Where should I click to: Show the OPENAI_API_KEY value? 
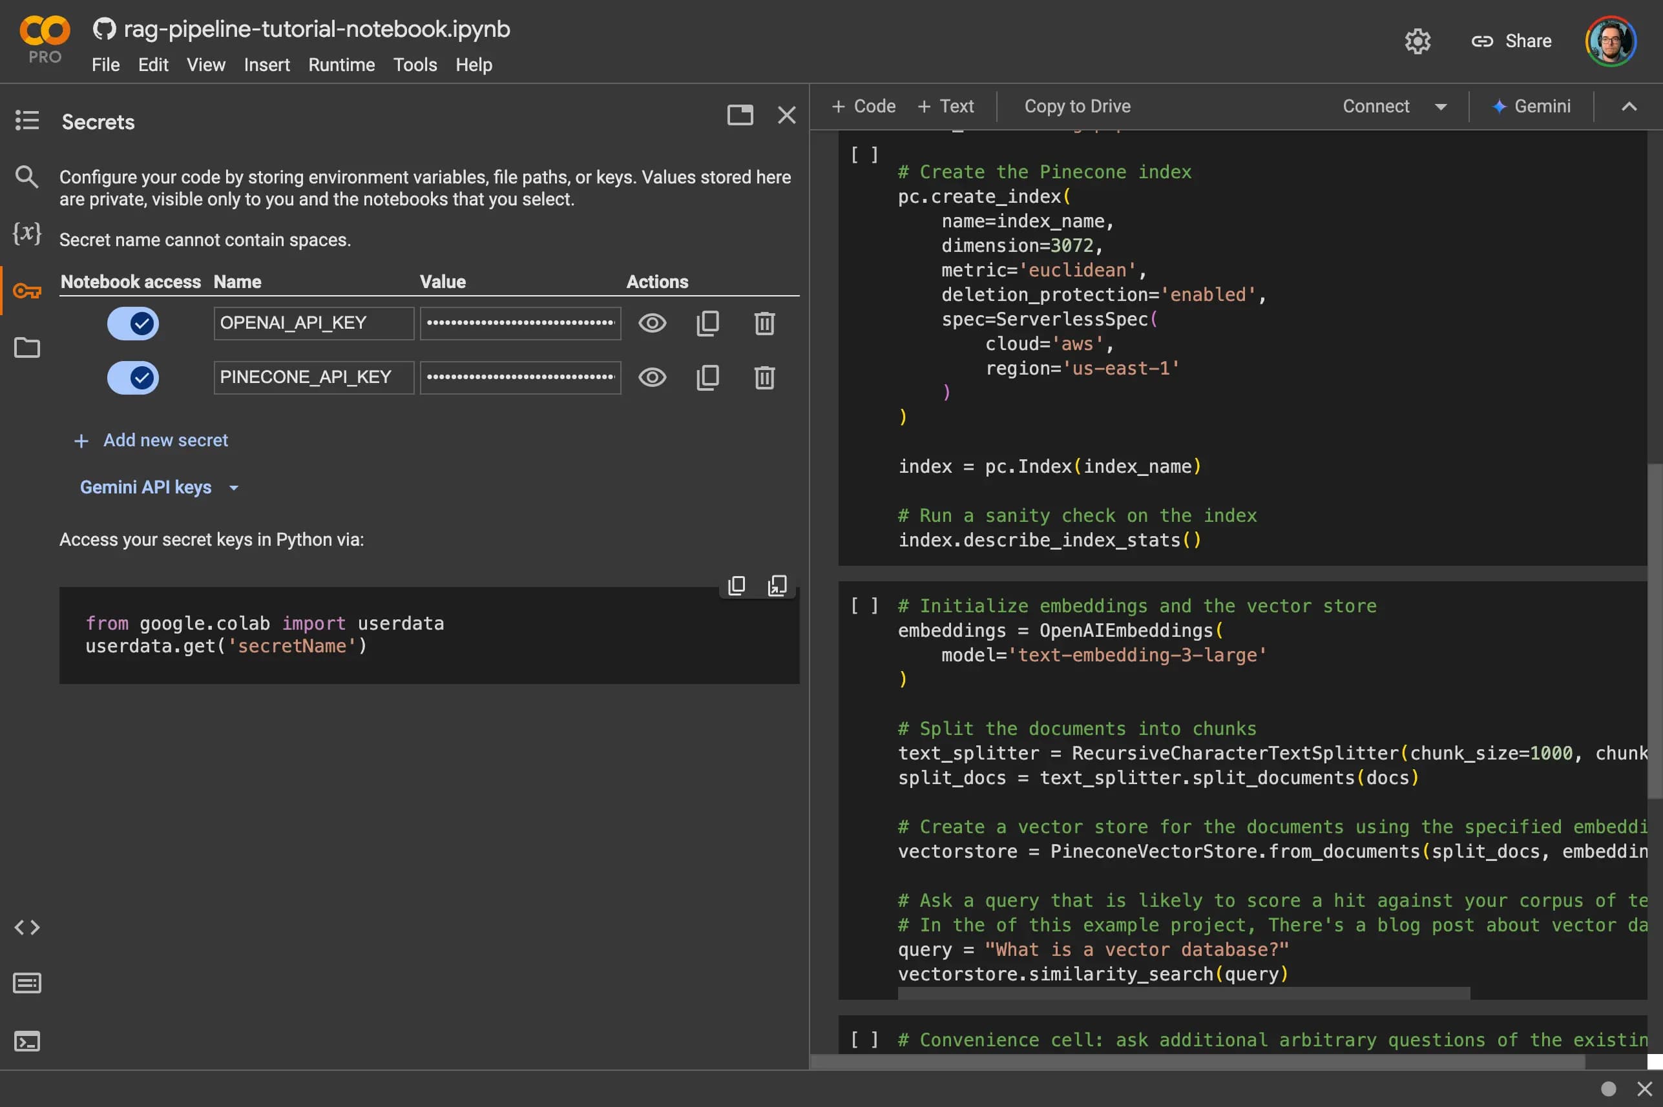(652, 324)
